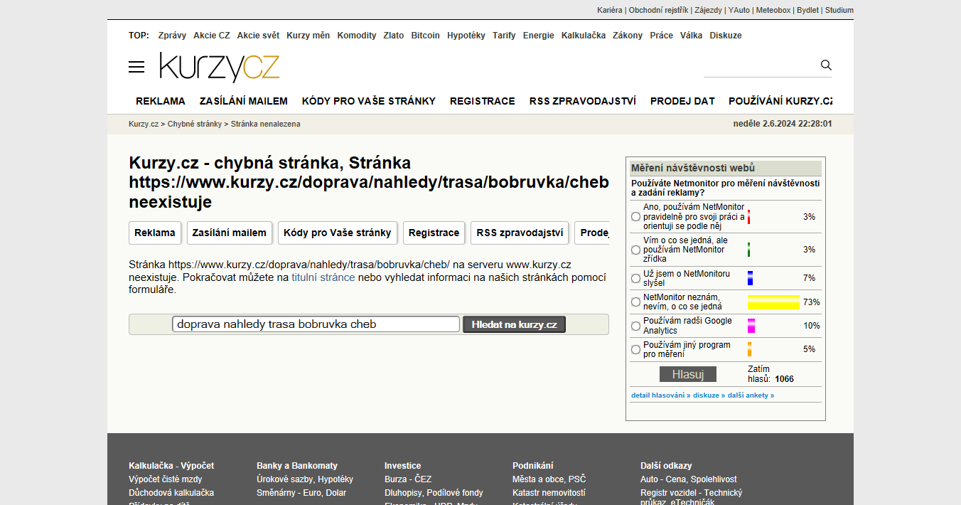Open 'detail hlasování' poll link
The width and height of the screenshot is (961, 505).
(x=661, y=395)
